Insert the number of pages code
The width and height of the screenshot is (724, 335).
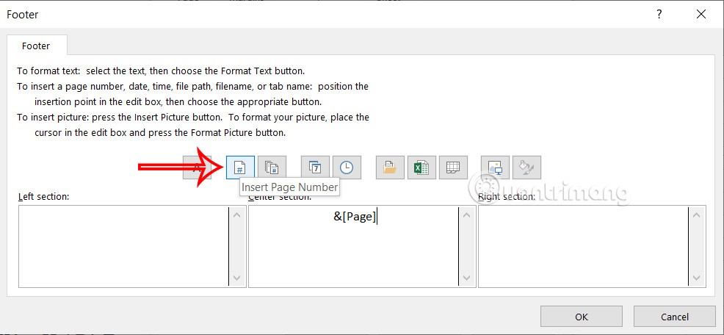(x=271, y=167)
